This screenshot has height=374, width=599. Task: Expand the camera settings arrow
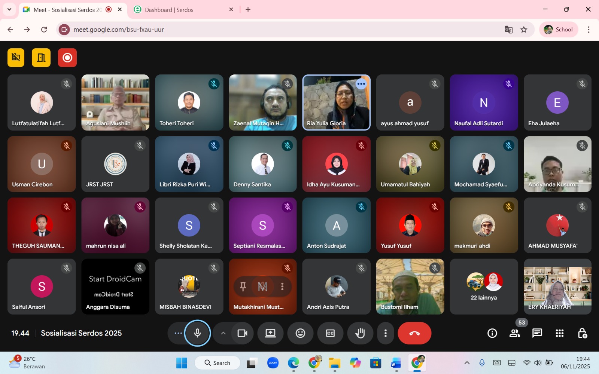point(223,333)
